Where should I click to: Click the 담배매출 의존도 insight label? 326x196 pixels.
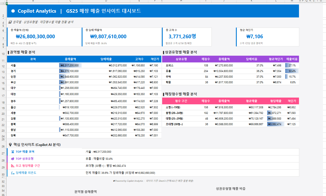(26, 173)
